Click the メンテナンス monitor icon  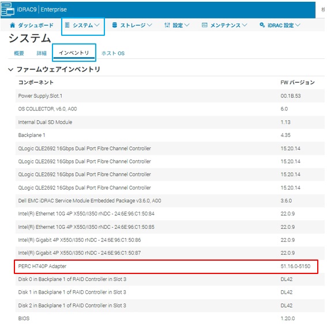click(x=205, y=25)
